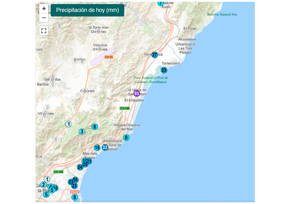Click the 25 mm precipitation marker
Image resolution: width=290 pixels, height=204 pixels.
tap(85, 164)
